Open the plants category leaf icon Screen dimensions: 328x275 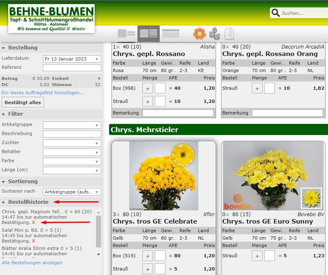[x=214, y=33]
